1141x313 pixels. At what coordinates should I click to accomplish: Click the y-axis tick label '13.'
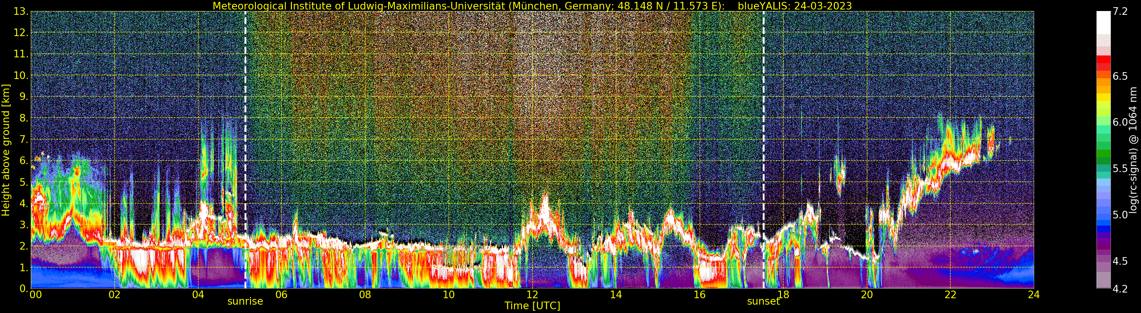(21, 11)
